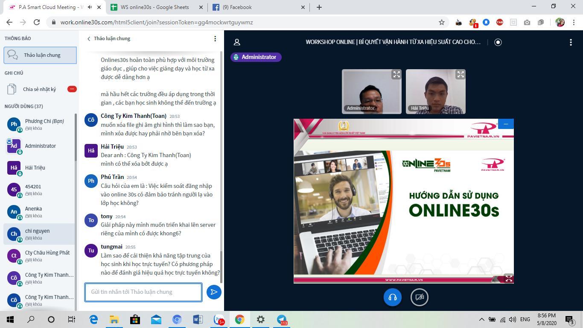The height and width of the screenshot is (328, 583).
Task: Click ENG language indicator
Action: (525, 319)
